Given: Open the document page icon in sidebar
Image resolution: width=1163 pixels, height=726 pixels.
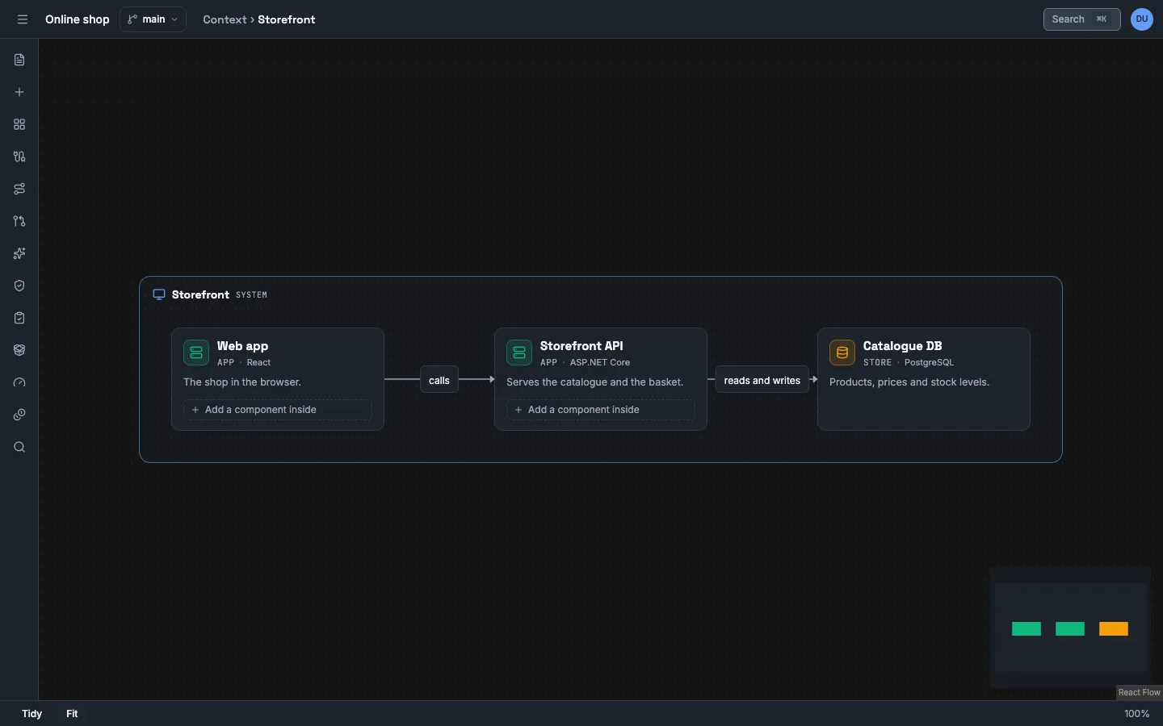Looking at the screenshot, I should tap(19, 60).
